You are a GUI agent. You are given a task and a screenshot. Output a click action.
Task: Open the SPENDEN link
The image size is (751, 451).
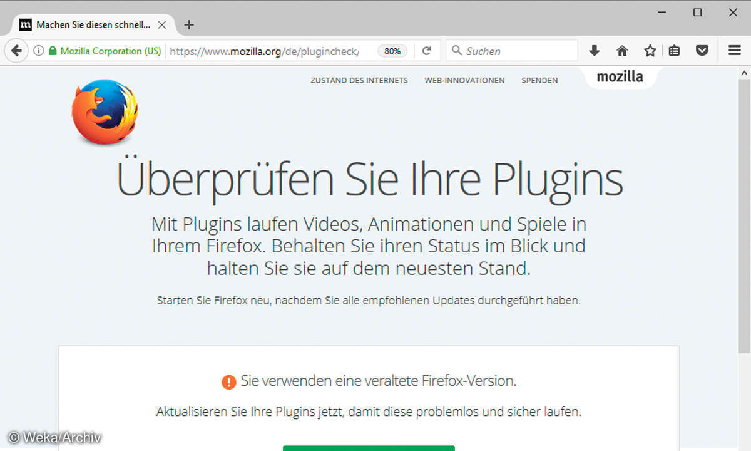pyautogui.click(x=539, y=80)
